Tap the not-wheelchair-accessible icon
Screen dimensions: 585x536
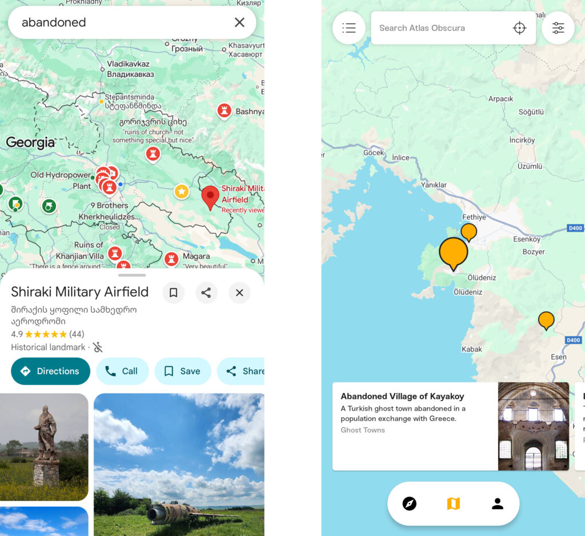(98, 347)
